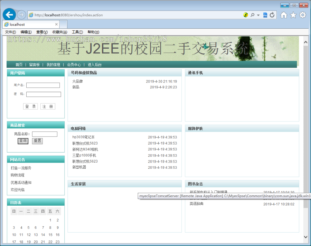Open browser settings via gear icon
Viewport: 311px width, 246px height.
coord(303,14)
